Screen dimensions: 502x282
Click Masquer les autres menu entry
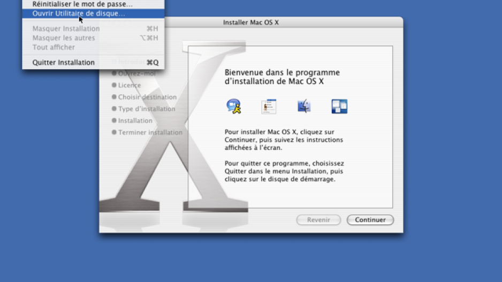click(93, 38)
